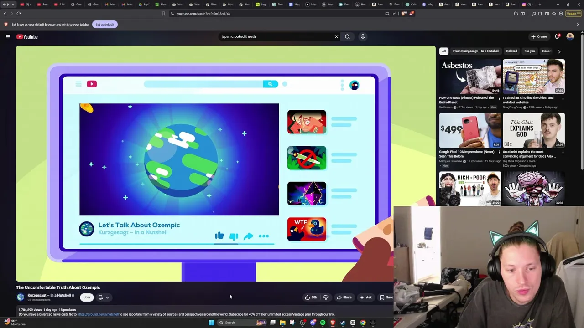Click the magnifier search button
Viewport: 584px width, 328px height.
pyautogui.click(x=347, y=36)
